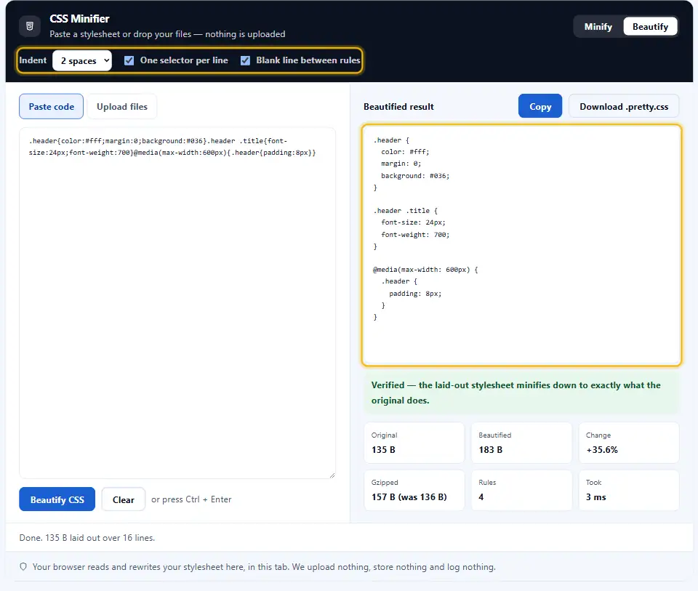Copy the beautified result
The image size is (698, 591).
(540, 106)
